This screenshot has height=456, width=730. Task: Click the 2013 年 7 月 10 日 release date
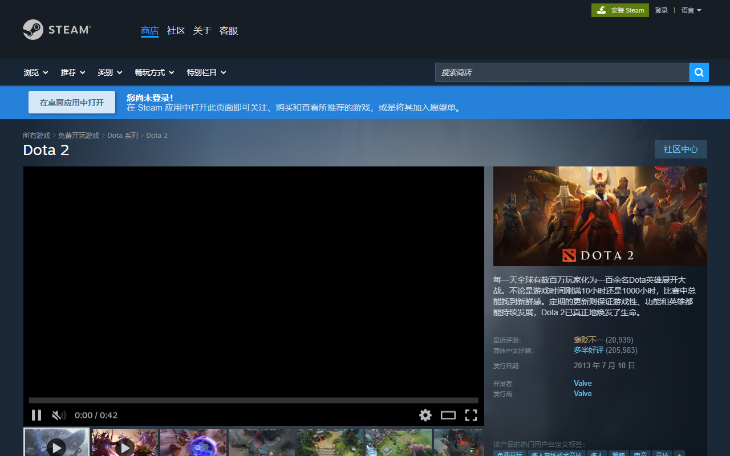[605, 365]
